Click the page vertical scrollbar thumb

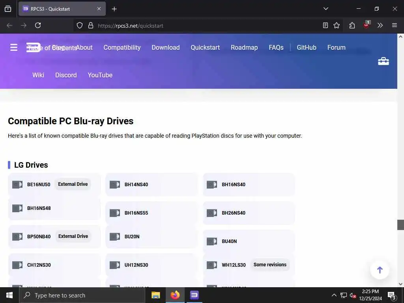pos(400,224)
